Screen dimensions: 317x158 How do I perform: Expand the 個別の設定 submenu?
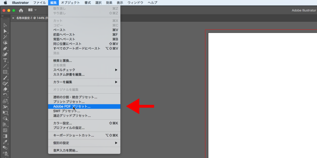[x=116, y=143]
